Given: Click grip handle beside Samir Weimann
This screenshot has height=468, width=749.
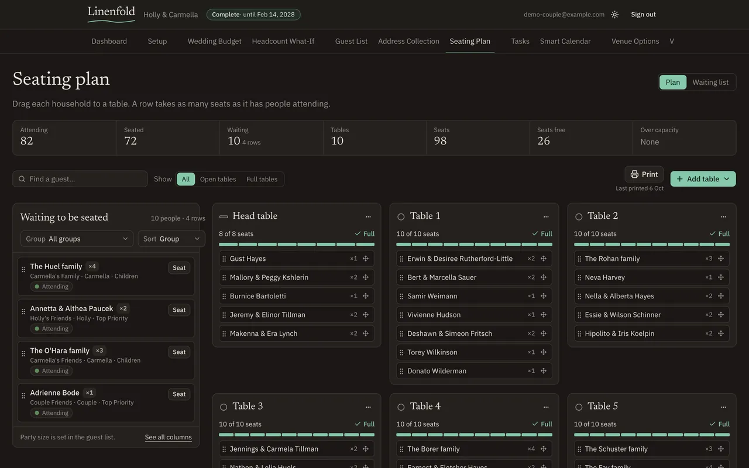Looking at the screenshot, I should pyautogui.click(x=401, y=296).
